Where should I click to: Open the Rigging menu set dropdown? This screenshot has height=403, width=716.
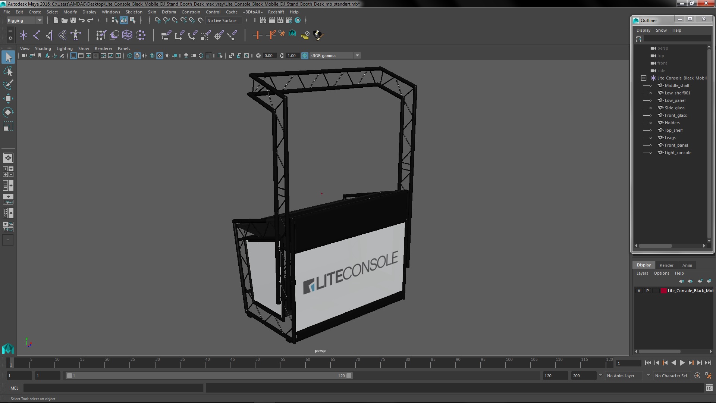(x=25, y=21)
